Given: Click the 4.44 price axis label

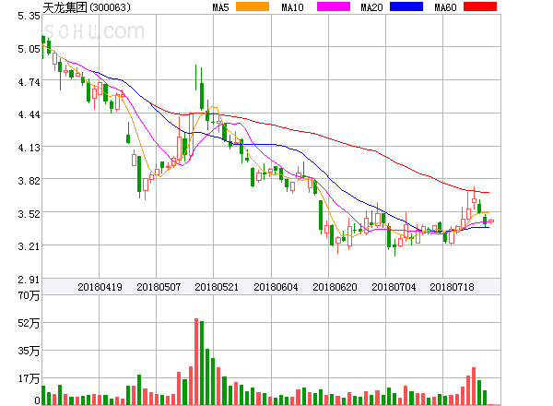Looking at the screenshot, I should pos(29,114).
